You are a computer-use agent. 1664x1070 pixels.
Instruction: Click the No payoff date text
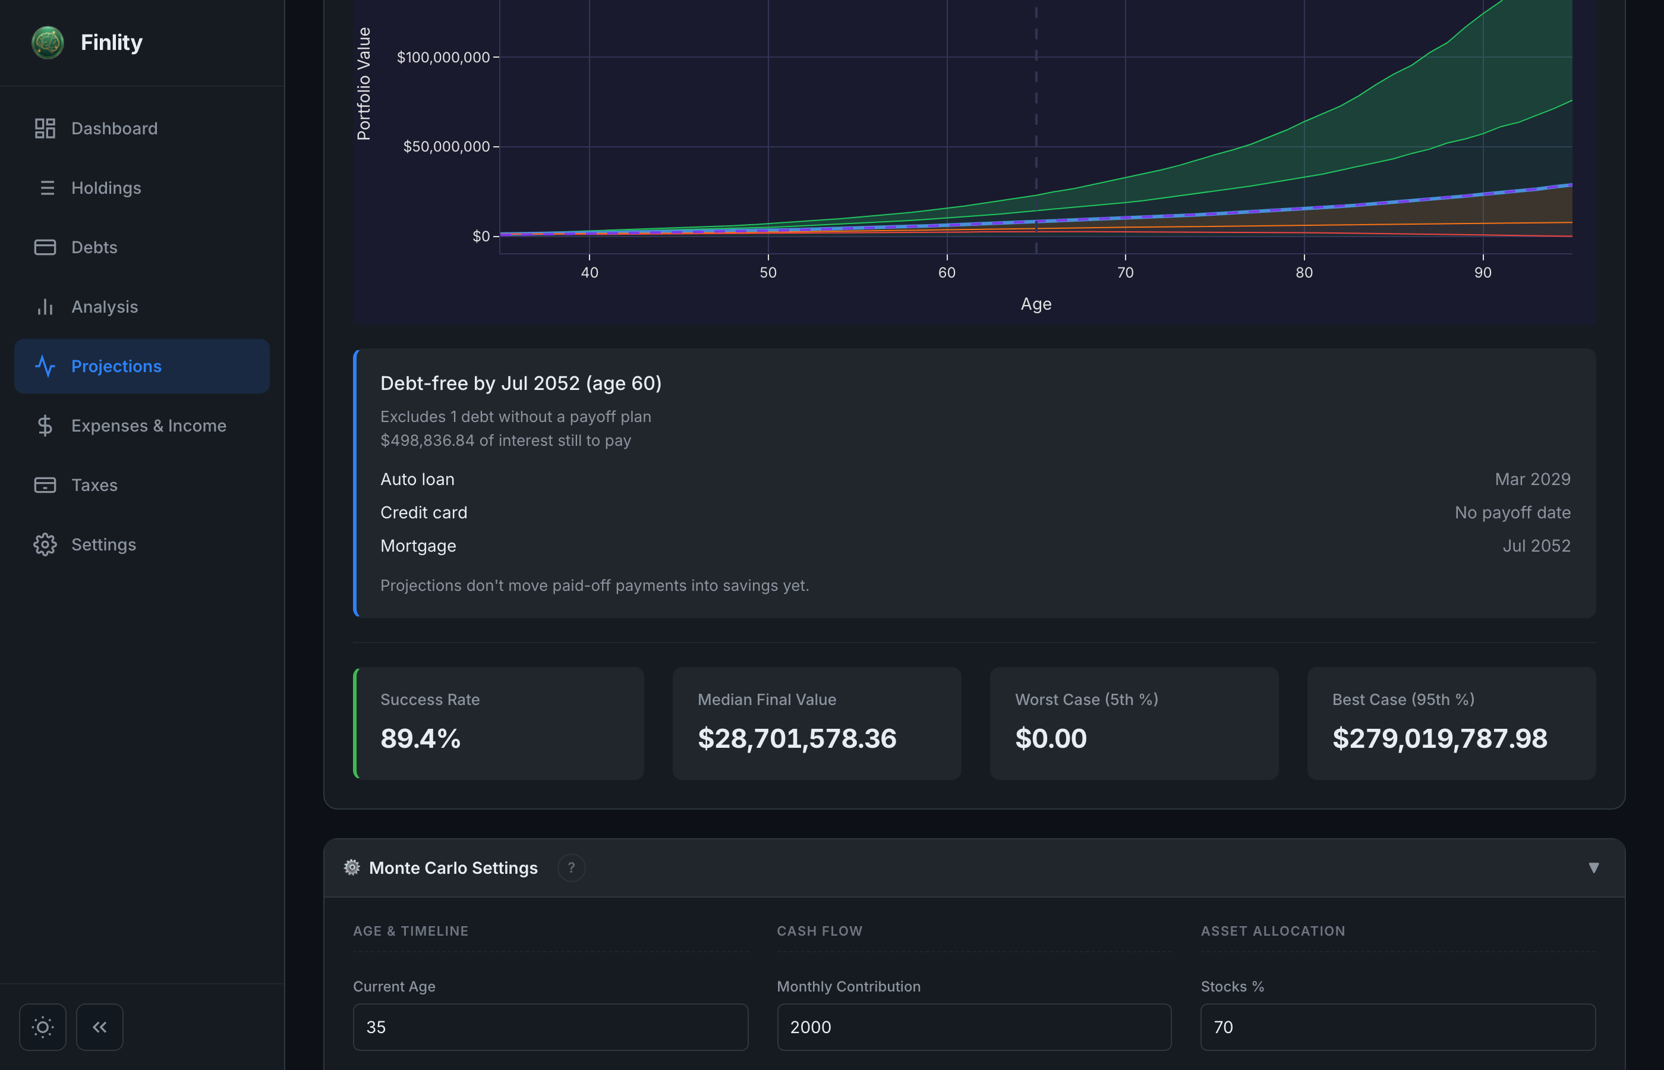click(x=1512, y=513)
